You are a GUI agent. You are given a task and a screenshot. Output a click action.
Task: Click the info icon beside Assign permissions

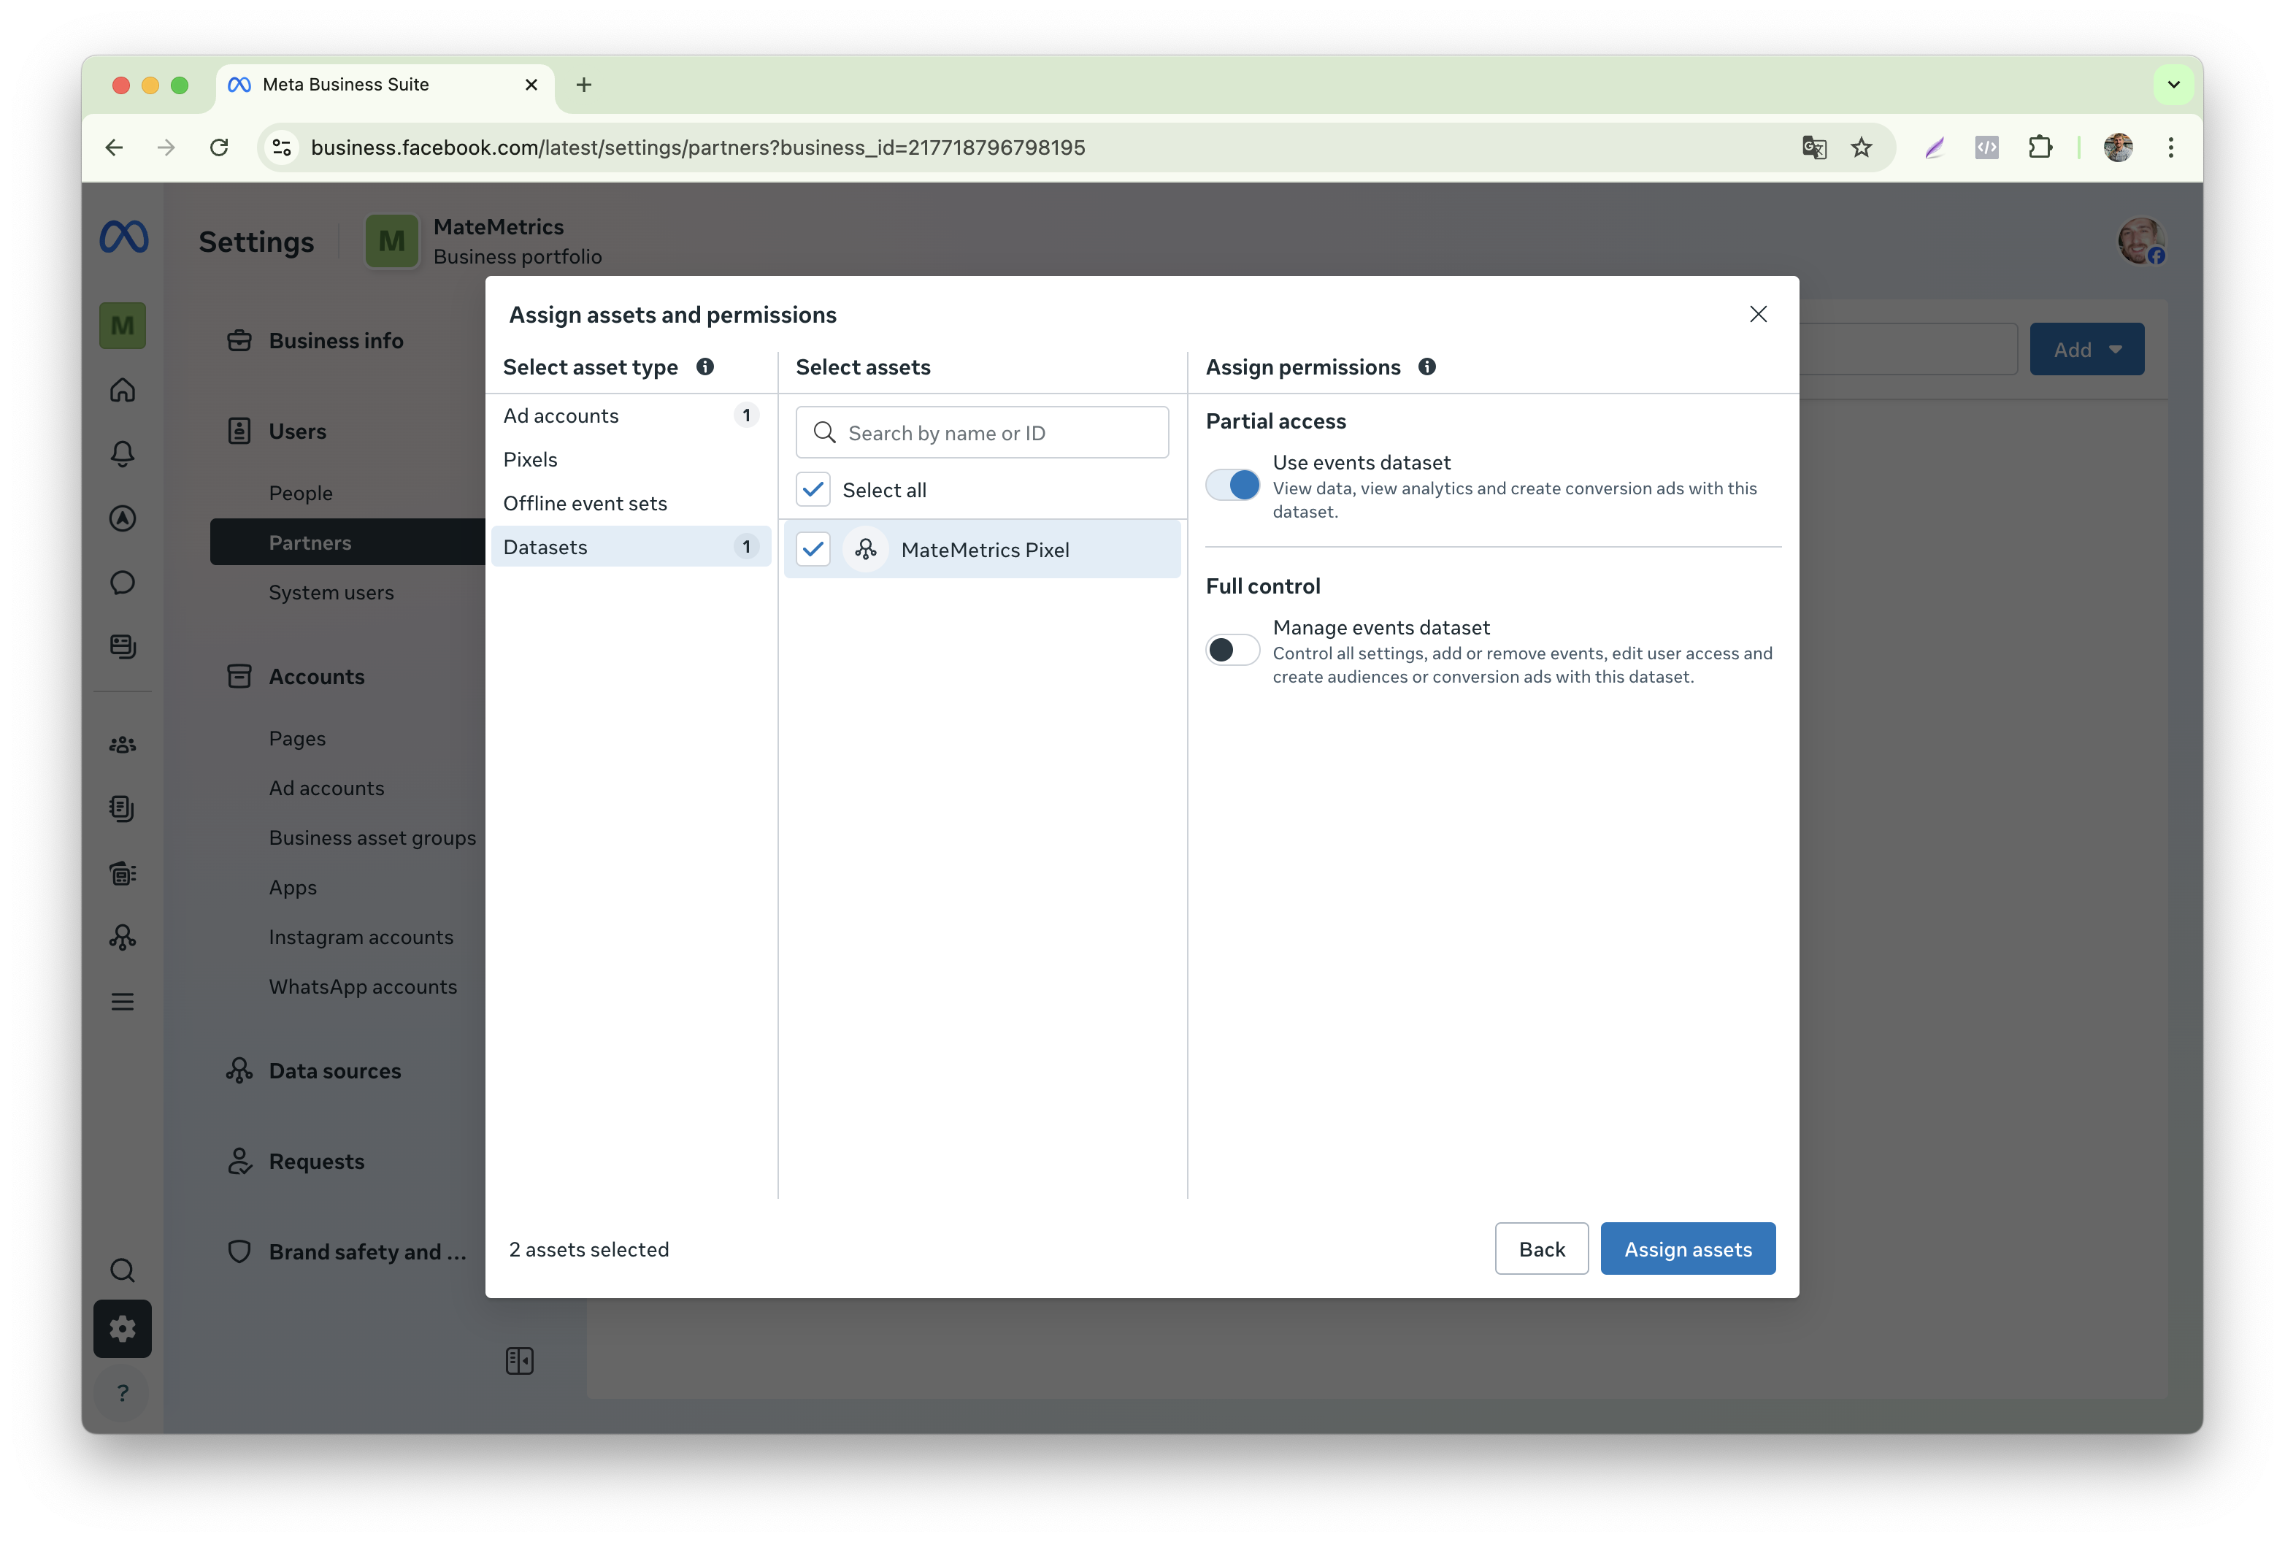(x=1426, y=367)
